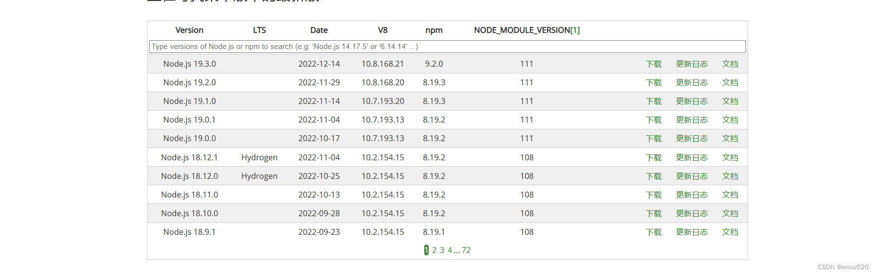Screen dimensions: 876x274
Task: Download Node.js 18.9.1
Action: tap(654, 232)
